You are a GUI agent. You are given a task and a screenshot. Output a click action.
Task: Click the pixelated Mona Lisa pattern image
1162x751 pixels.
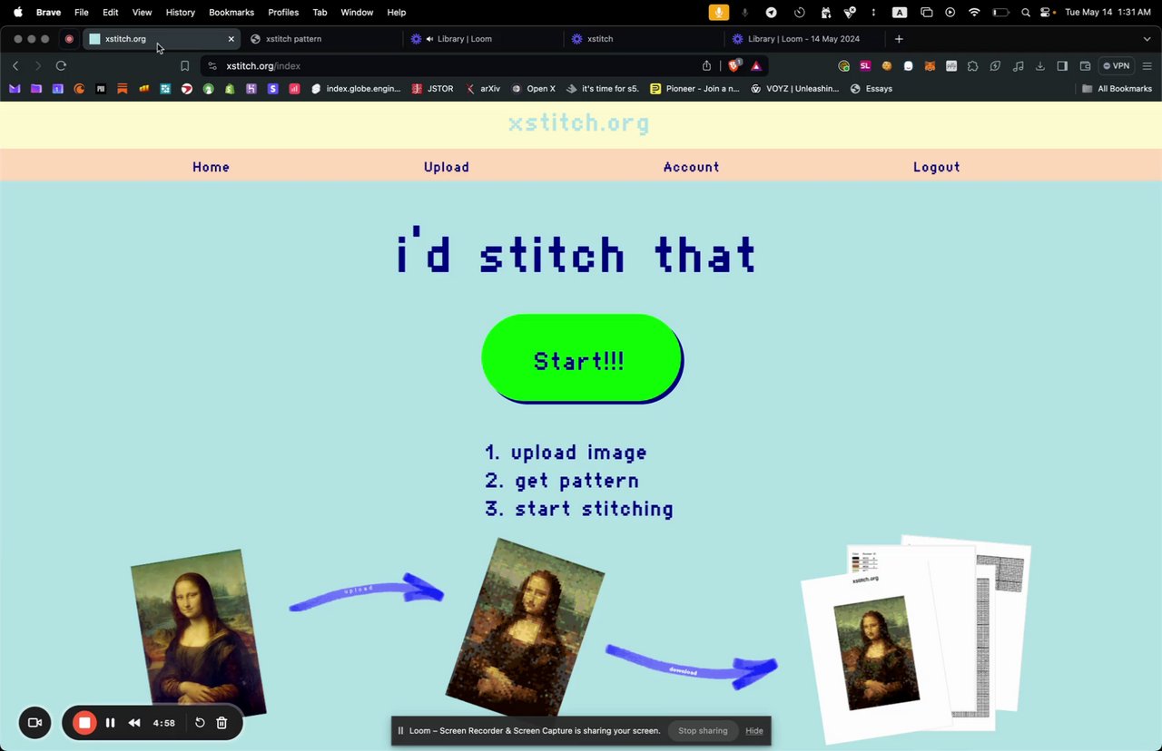[525, 628]
